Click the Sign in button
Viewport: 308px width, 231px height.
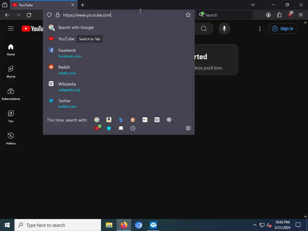coord(283,29)
